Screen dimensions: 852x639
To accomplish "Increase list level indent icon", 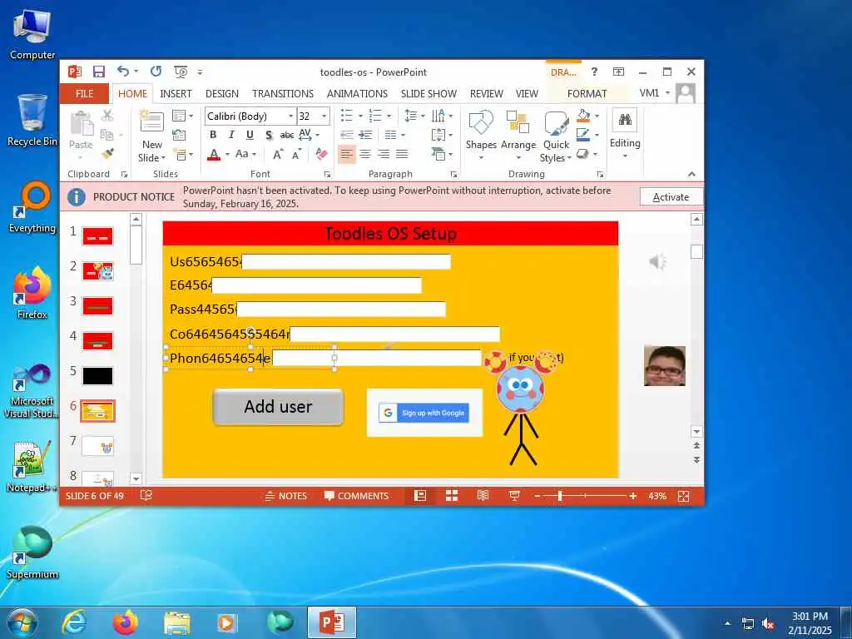I will click(366, 135).
